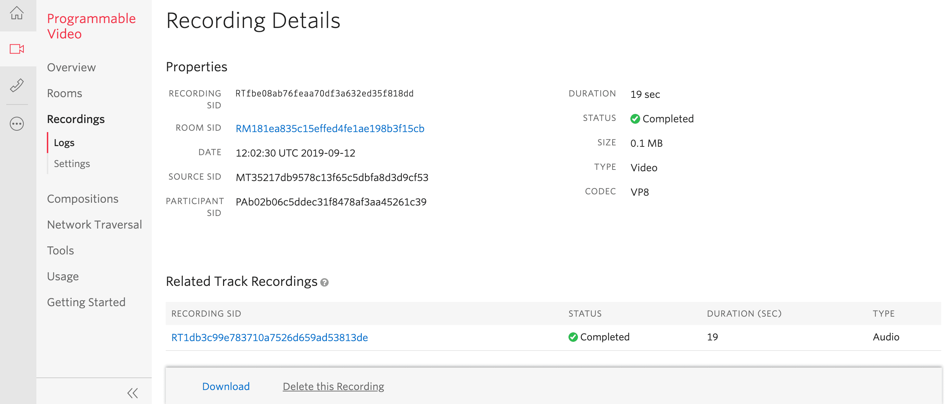Open the Programmable Voice phone icon
This screenshot has height=404, width=951.
point(17,86)
